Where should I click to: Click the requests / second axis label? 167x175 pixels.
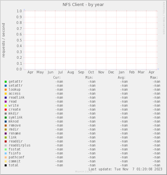click(x=3, y=40)
